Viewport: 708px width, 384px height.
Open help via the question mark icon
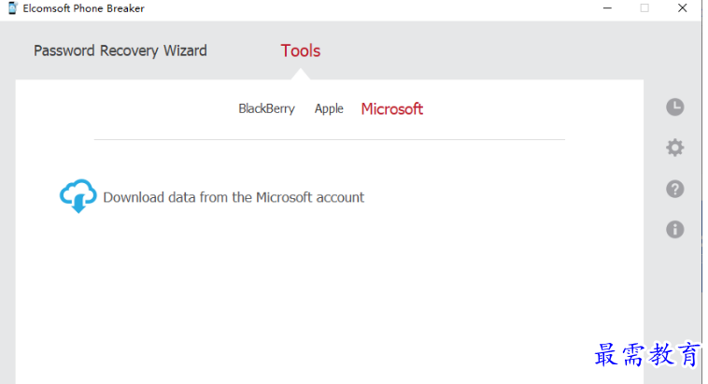pos(675,189)
